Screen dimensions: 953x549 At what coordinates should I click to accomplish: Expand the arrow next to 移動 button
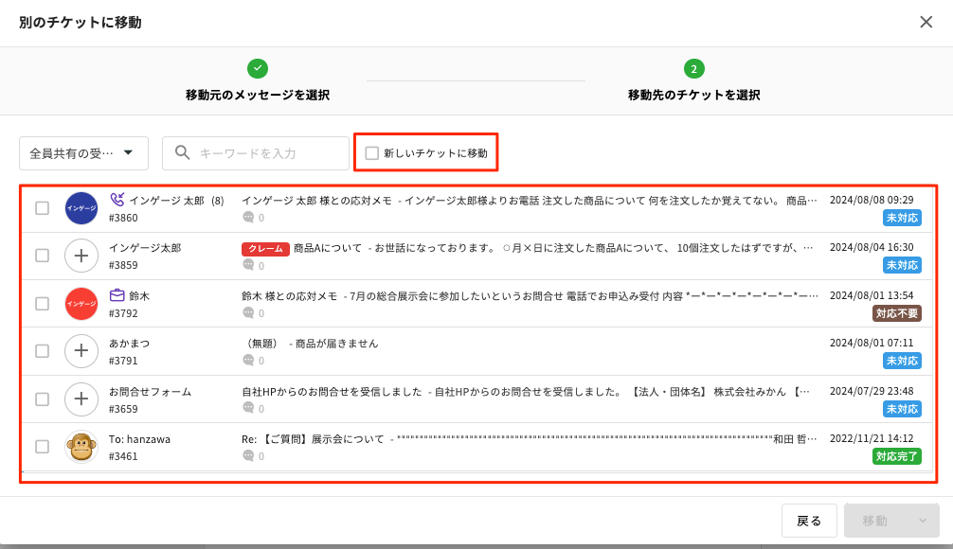(919, 521)
